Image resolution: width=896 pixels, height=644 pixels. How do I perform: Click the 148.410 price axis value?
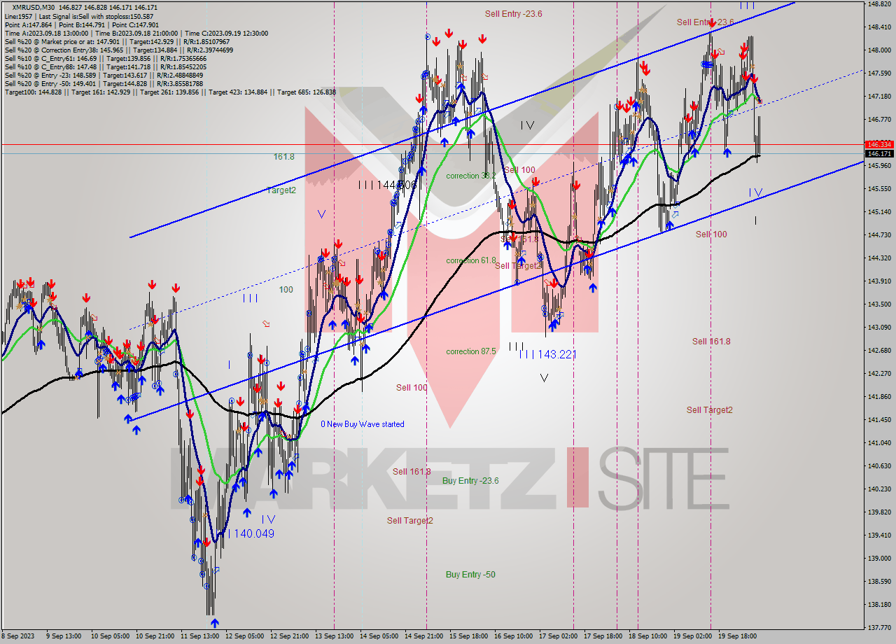click(x=879, y=27)
